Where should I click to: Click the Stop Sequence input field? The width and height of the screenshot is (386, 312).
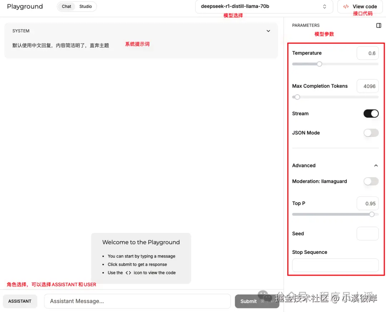(335, 265)
